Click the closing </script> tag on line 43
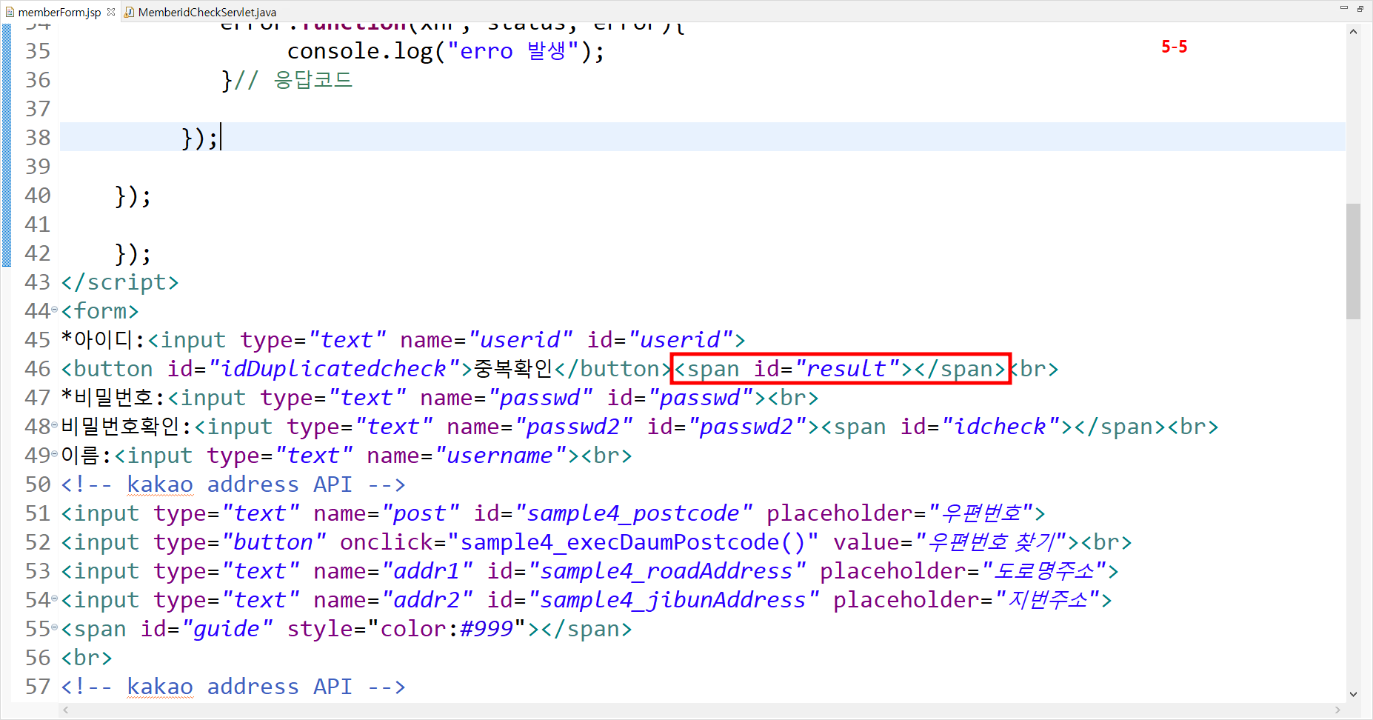 pos(120,282)
